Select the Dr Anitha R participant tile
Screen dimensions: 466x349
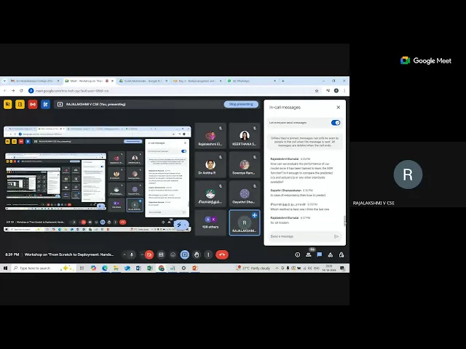(x=210, y=165)
